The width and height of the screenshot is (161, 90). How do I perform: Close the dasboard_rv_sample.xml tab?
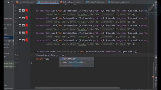83,2
